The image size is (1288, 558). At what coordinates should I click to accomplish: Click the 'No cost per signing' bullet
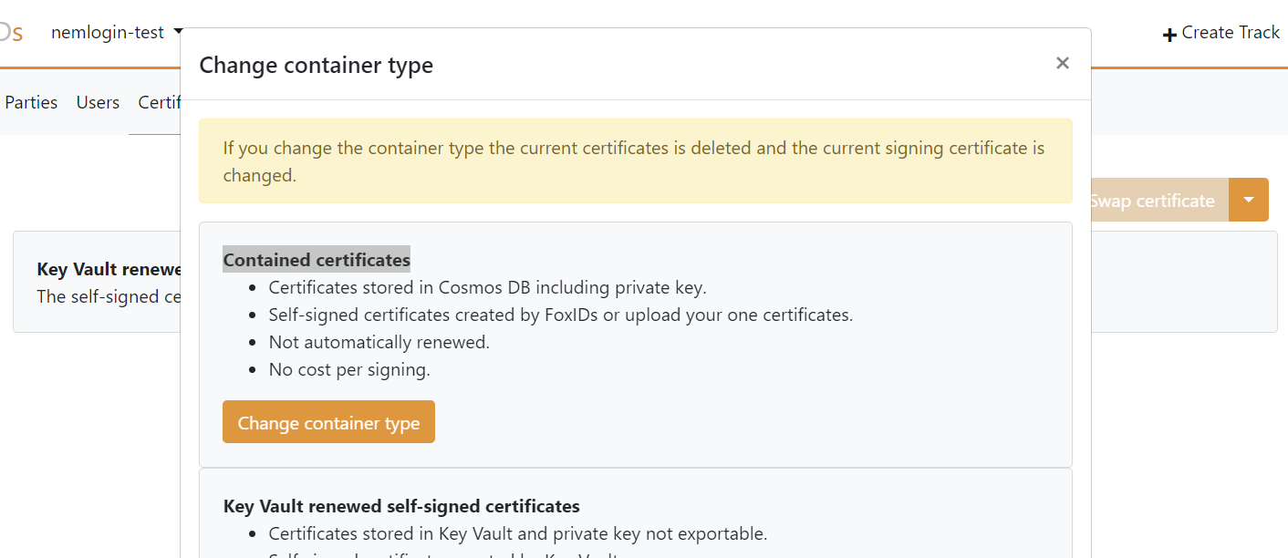click(x=348, y=369)
